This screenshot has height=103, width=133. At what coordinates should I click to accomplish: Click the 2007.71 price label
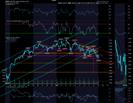(x=75, y=40)
